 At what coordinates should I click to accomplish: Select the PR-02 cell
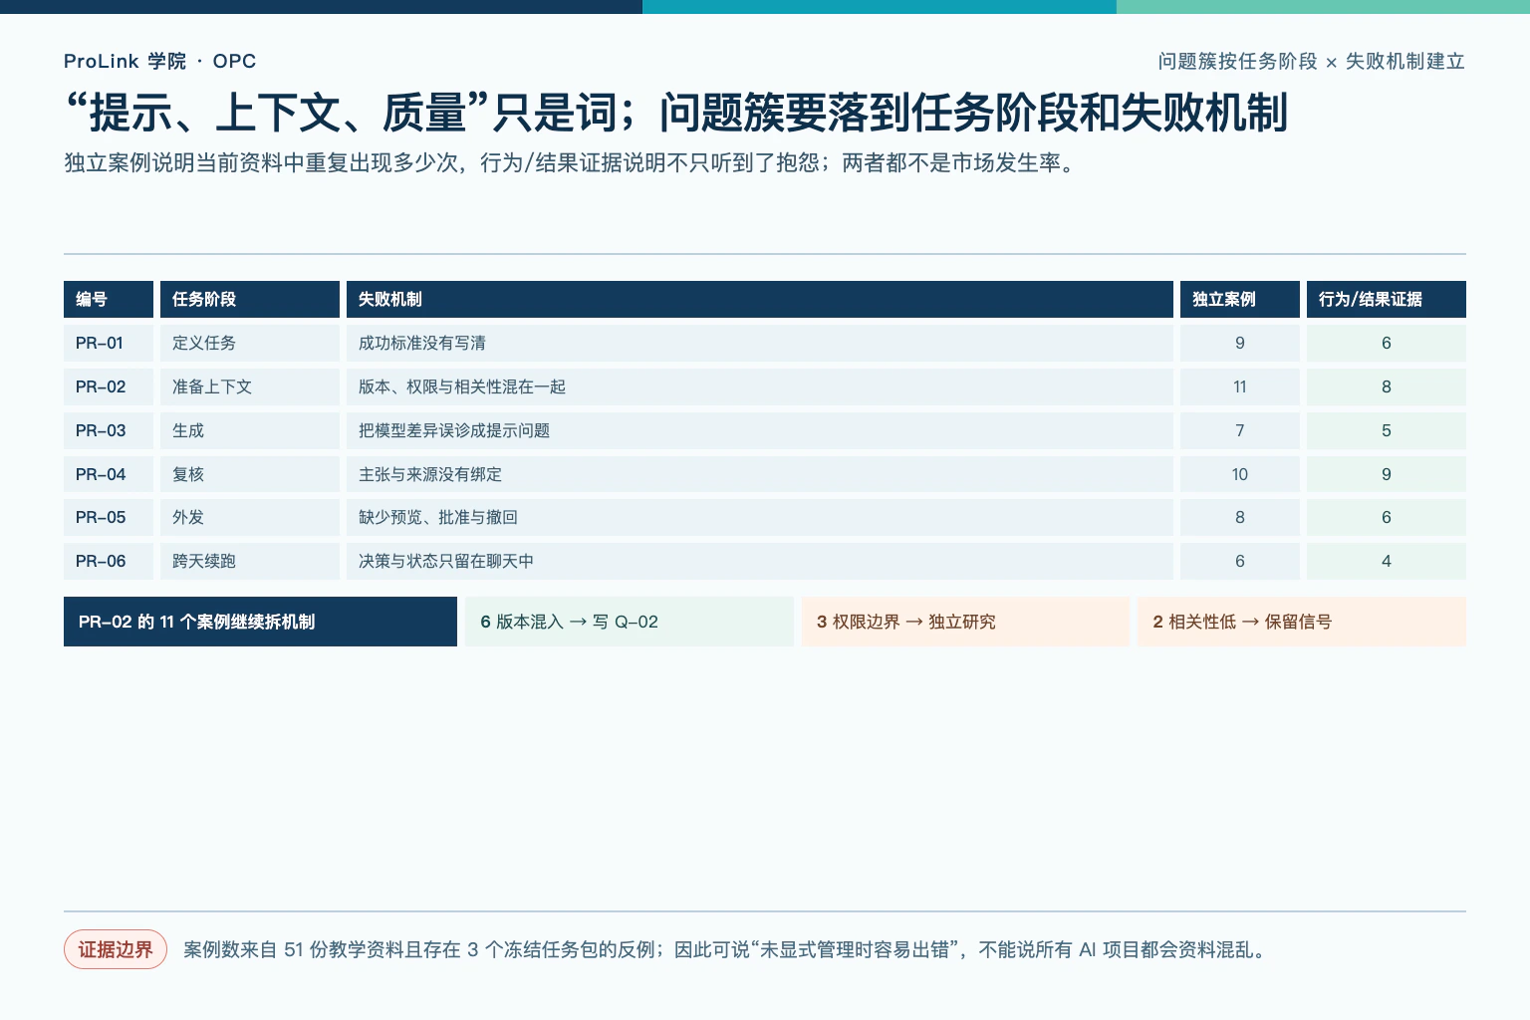109,386
